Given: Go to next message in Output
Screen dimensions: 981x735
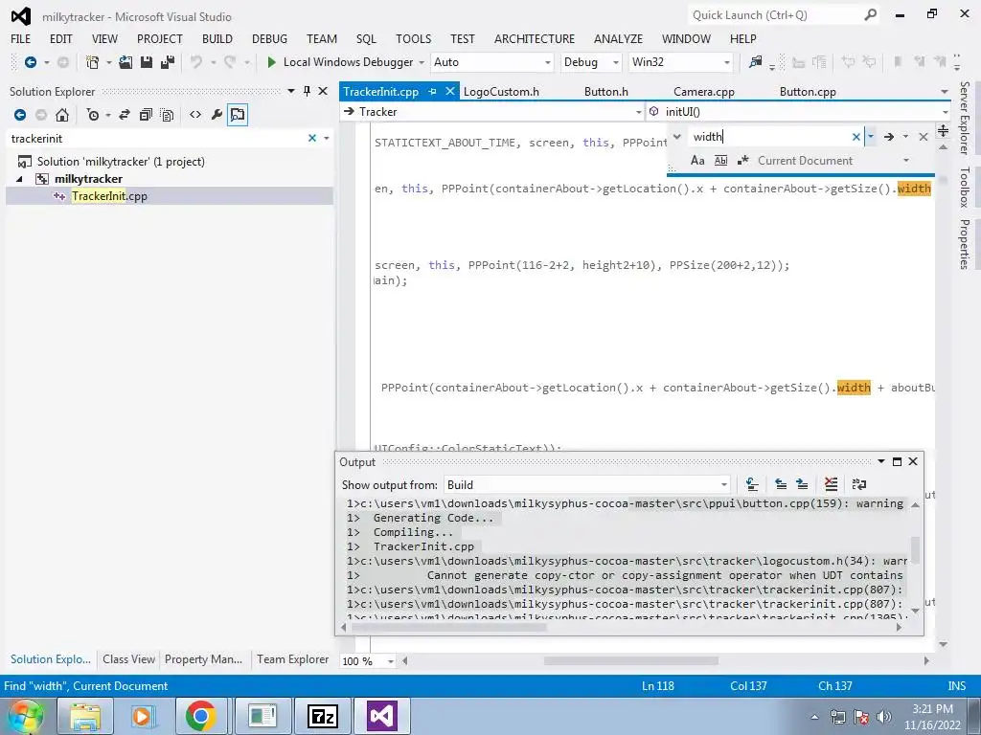Looking at the screenshot, I should [802, 484].
